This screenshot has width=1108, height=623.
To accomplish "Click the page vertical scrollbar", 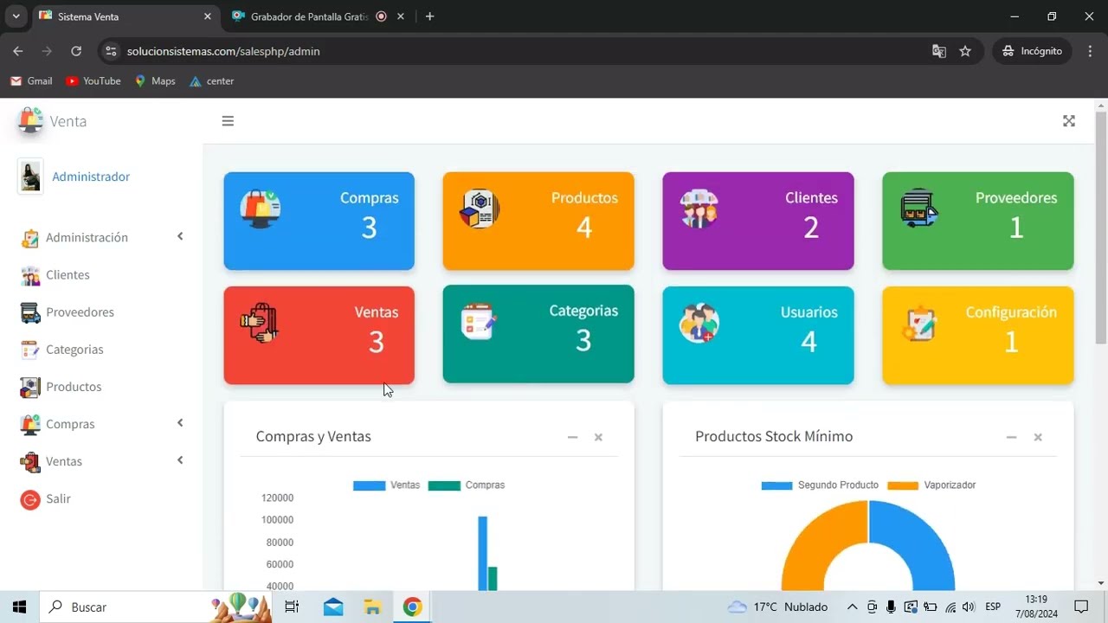I will coord(1101,227).
